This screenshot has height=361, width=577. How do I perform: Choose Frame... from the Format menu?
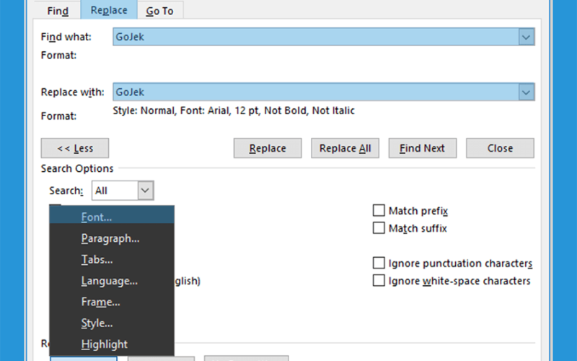112,302
